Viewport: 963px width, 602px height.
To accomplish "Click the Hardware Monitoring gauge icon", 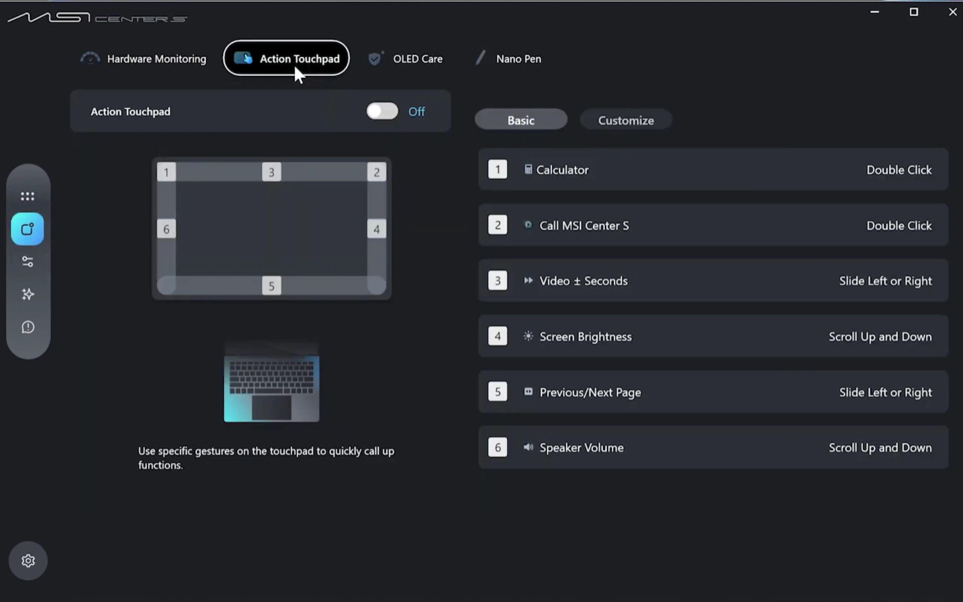I will tap(90, 59).
